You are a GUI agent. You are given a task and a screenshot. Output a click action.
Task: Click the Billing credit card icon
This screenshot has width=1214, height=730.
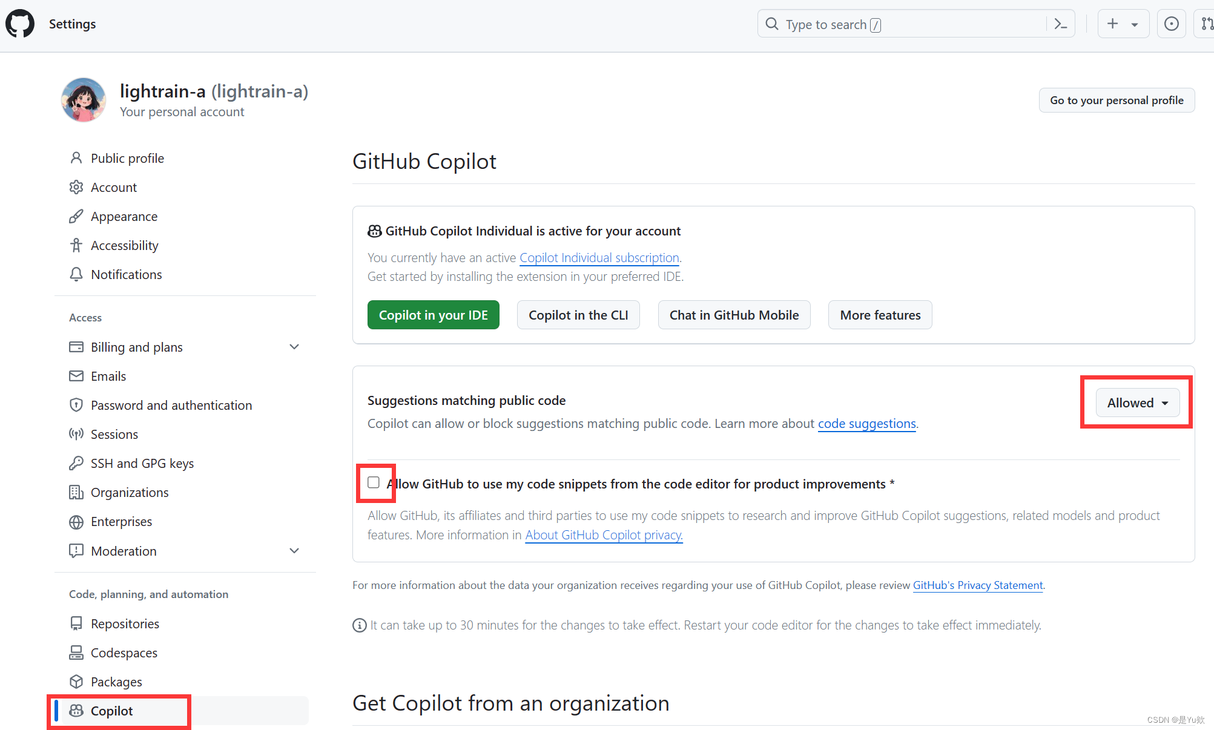click(76, 347)
